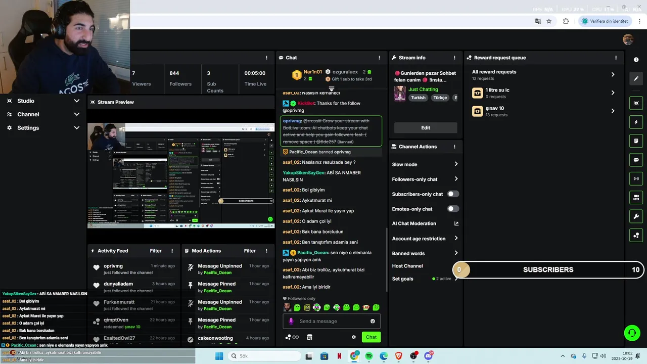Expand '1 litre su ic' reward chevron
Viewport: 647px width, 364px height.
click(613, 93)
